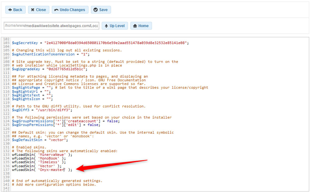
Task: Undo all changes to the file
Action: click(70, 10)
